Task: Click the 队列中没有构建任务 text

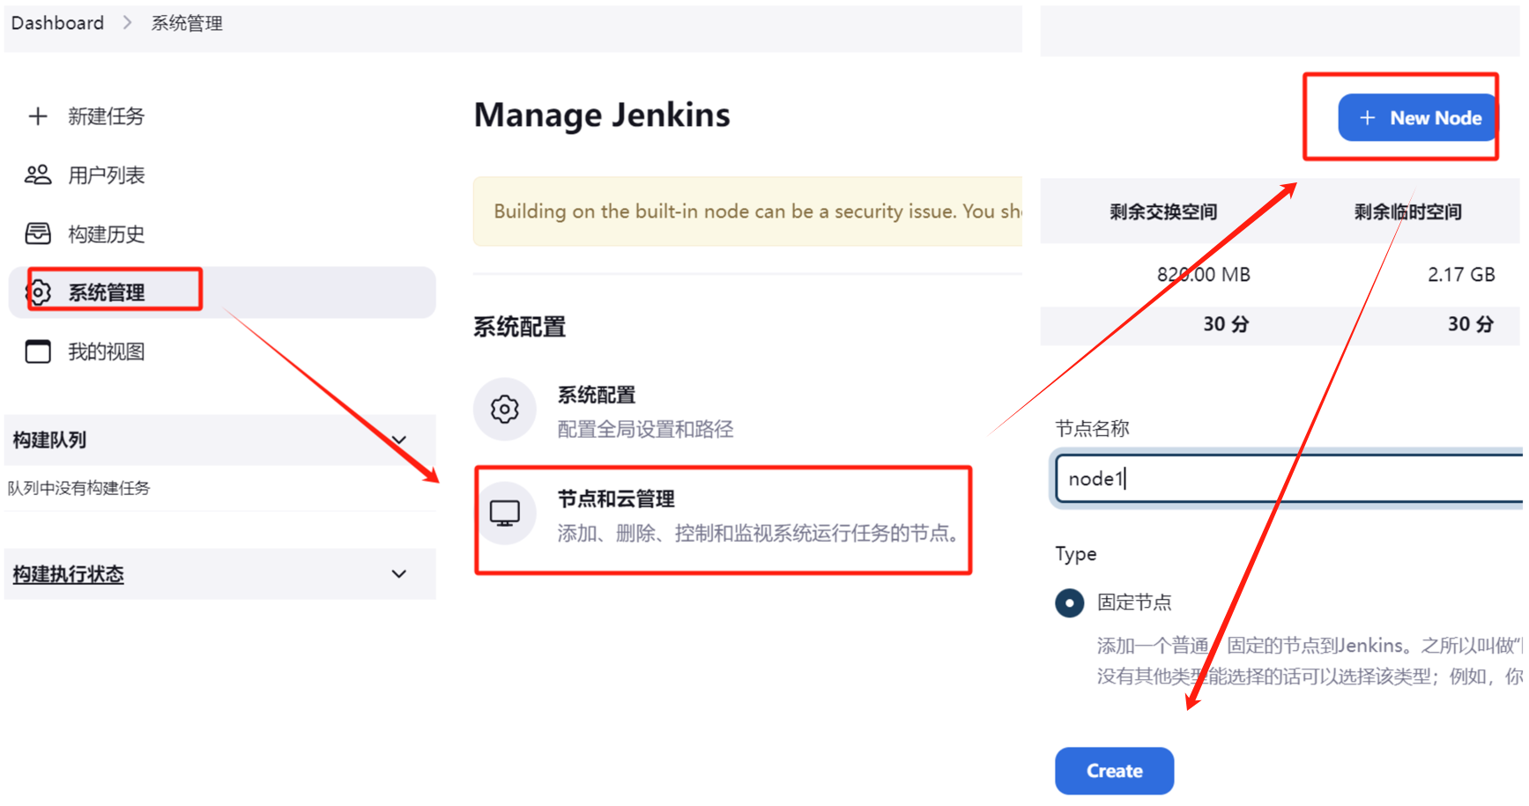Action: click(78, 488)
